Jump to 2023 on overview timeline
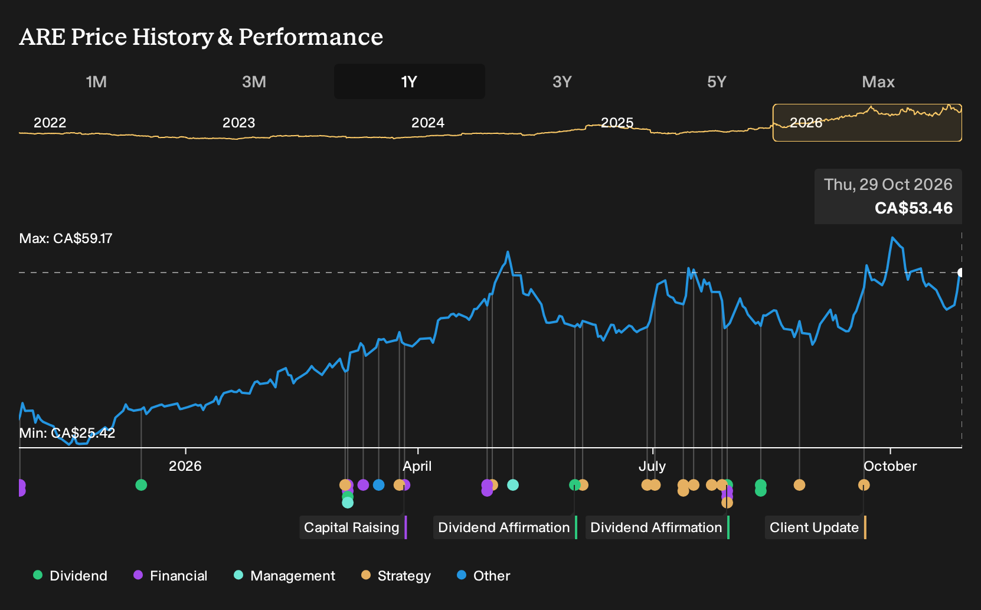 pyautogui.click(x=238, y=123)
